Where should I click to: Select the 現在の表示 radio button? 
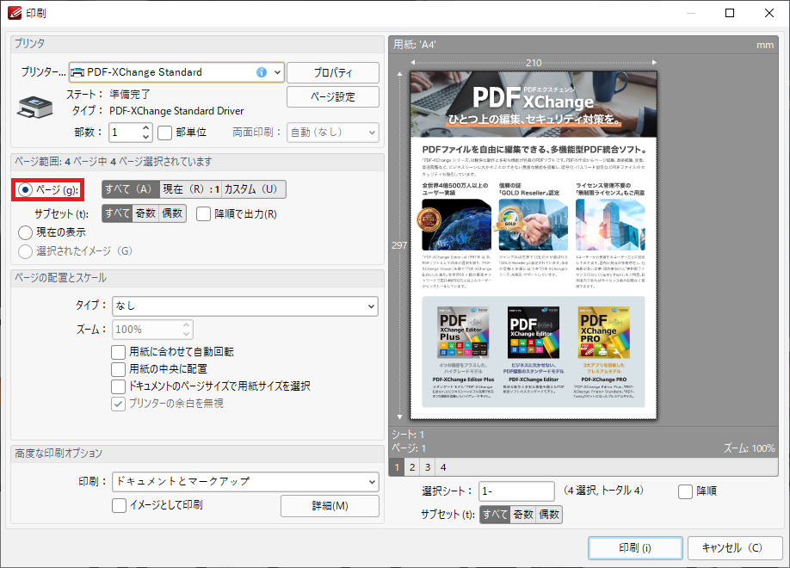[25, 232]
